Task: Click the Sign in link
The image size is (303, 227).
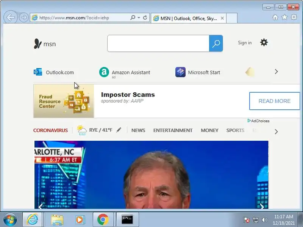Action: point(245,43)
